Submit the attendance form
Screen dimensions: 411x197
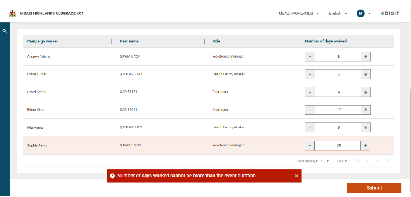(374, 188)
